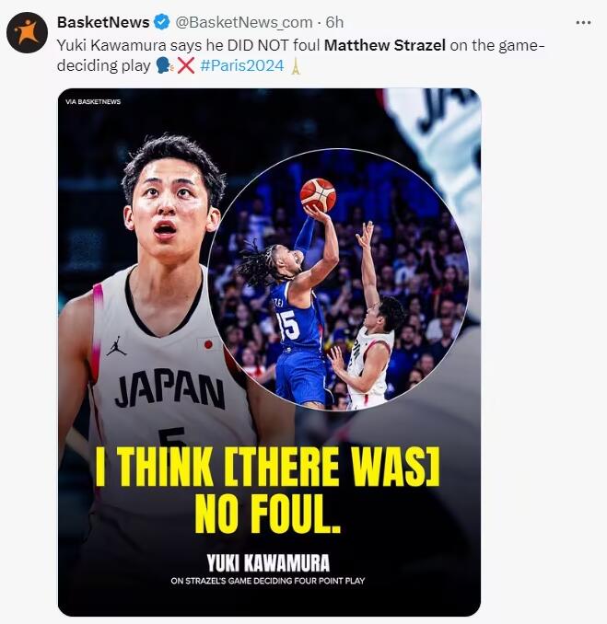The width and height of the screenshot is (607, 624).
Task: Click the "JAPAN" lettering on the white jersey
Action: 169,391
